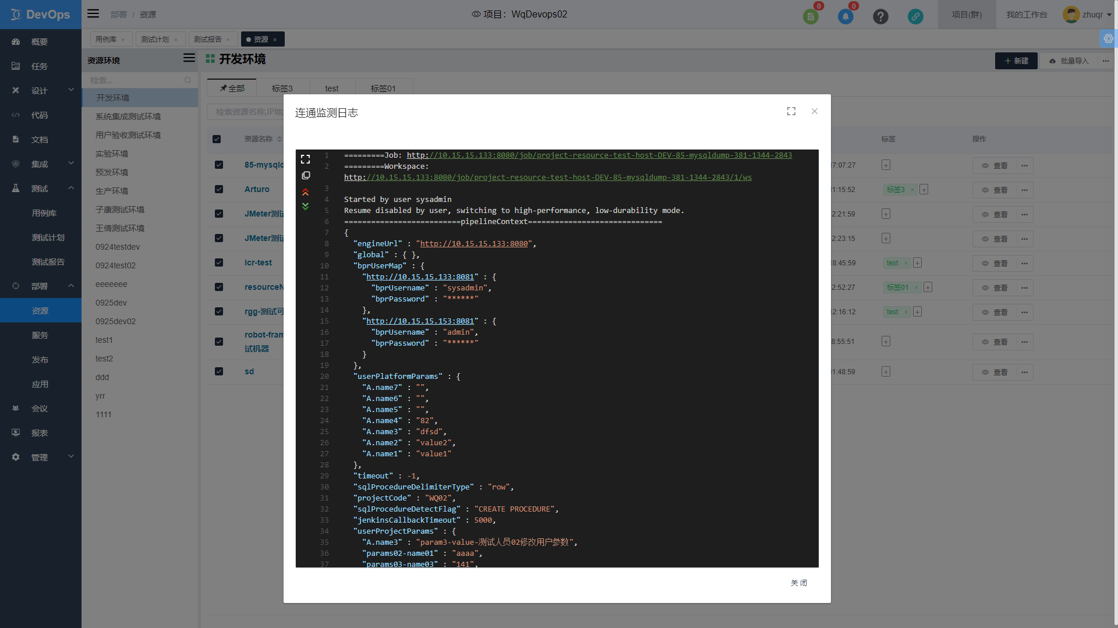Select 0924testdev environment
Image resolution: width=1118 pixels, height=628 pixels.
click(x=118, y=247)
